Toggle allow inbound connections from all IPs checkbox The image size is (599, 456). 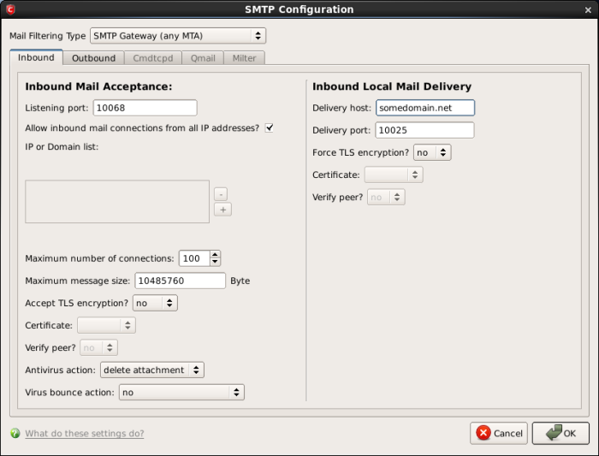(x=269, y=128)
